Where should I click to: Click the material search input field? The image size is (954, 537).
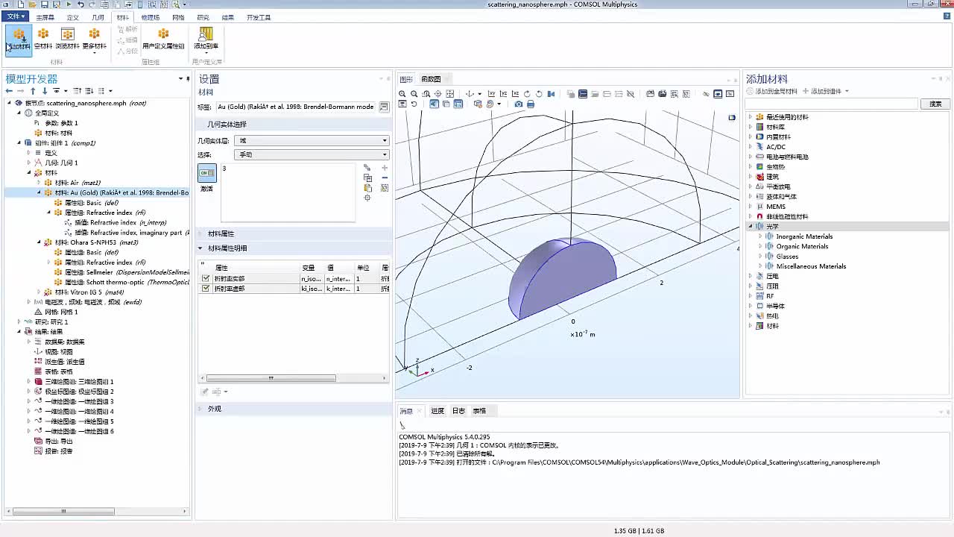tap(833, 104)
